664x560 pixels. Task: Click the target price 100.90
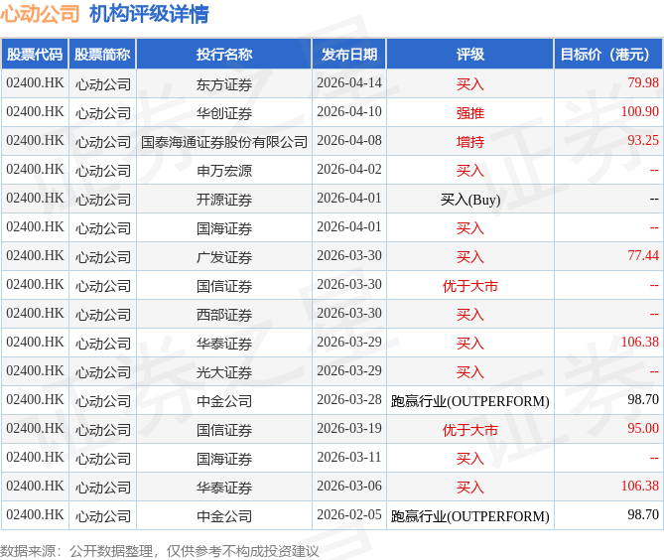click(640, 112)
